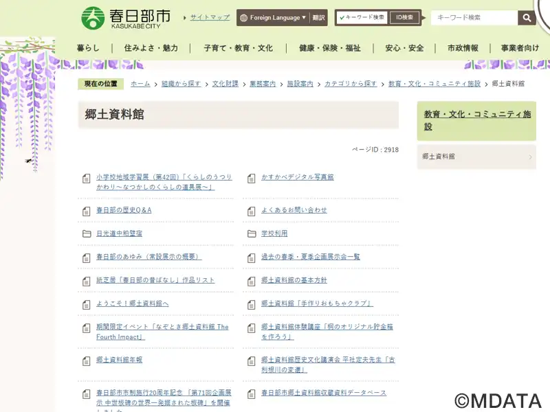Click page icon beside 収蔵資料データベース
Image resolution: width=550 pixels, height=412 pixels.
point(251,394)
